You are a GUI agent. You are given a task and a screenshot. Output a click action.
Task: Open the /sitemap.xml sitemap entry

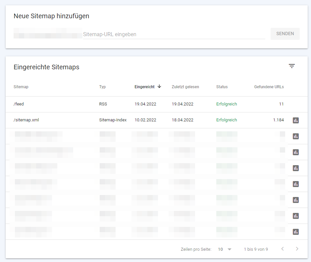coord(26,120)
